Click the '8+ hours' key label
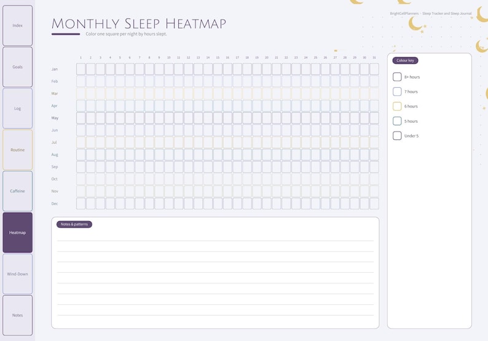Image resolution: width=488 pixels, height=341 pixels. (x=412, y=77)
